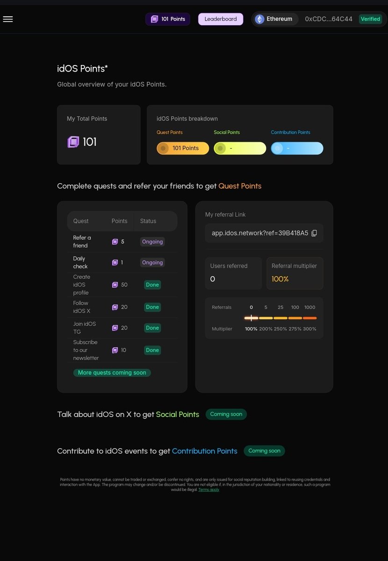The image size is (388, 561).
Task: Click the purple cube beside total 101
Action: 73,142
